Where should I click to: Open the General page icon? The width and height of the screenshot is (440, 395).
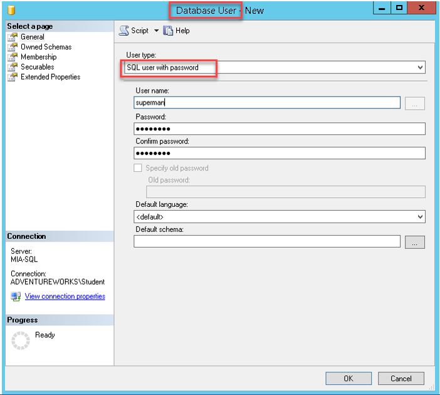[13, 37]
